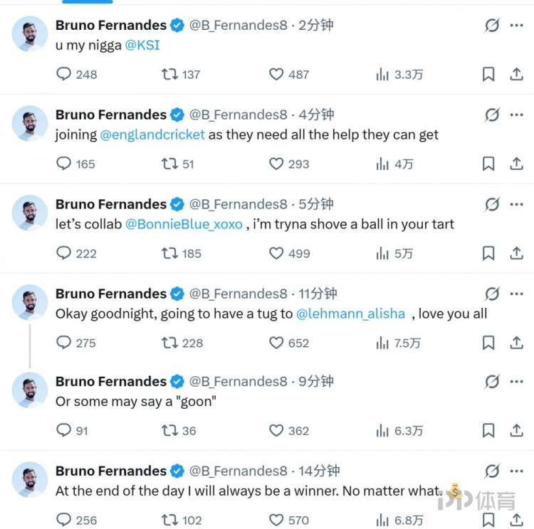
Task: Share the tweet posted 14分钟 ago
Action: [516, 520]
